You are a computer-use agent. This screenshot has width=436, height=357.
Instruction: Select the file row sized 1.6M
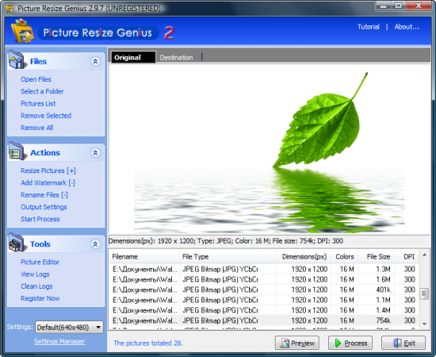pyautogui.click(x=264, y=279)
